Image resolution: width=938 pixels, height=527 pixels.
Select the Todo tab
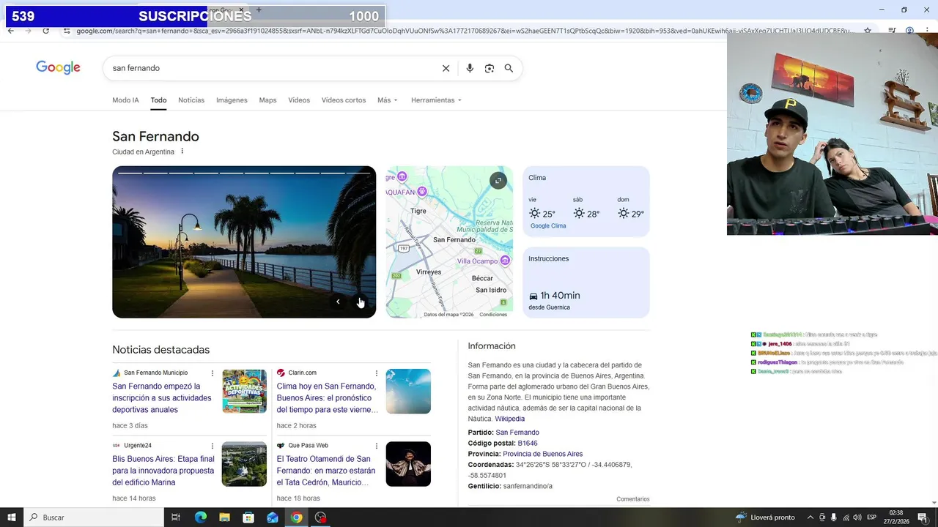pos(158,100)
